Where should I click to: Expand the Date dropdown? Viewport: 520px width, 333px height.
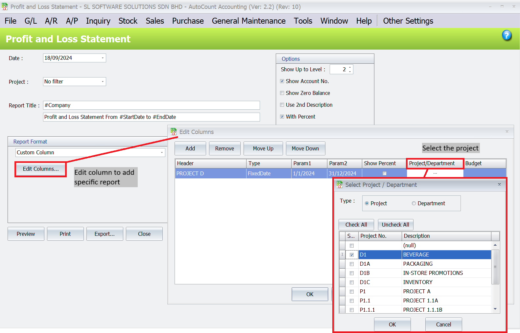click(103, 58)
